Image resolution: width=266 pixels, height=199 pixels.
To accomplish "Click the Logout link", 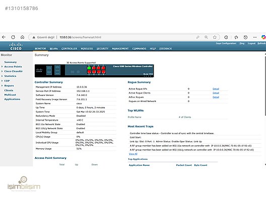I will click(251, 43).
